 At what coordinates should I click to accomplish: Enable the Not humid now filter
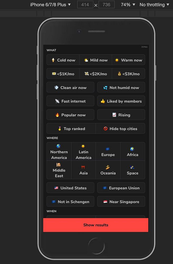click(121, 87)
